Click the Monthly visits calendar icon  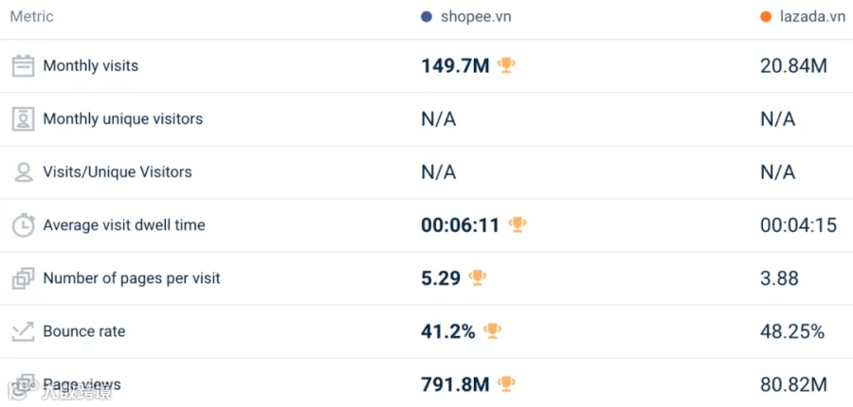[24, 65]
